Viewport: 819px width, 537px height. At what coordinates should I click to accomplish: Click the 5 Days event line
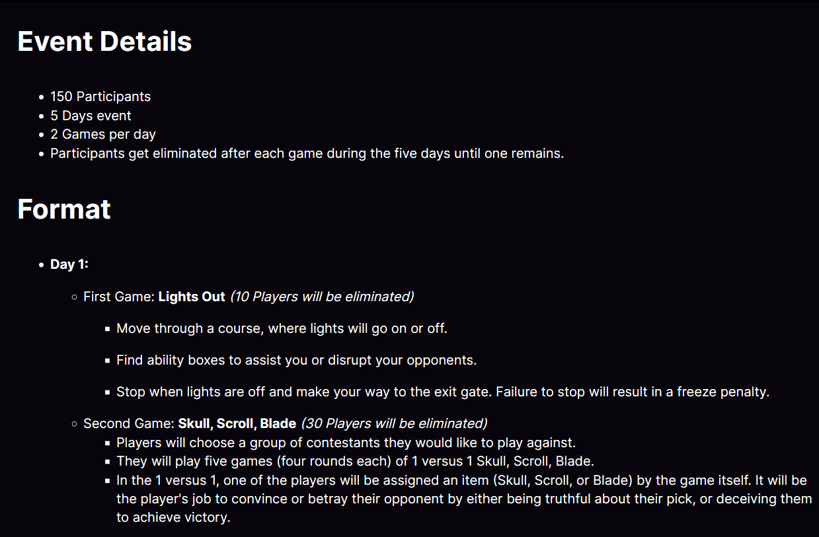coord(91,116)
